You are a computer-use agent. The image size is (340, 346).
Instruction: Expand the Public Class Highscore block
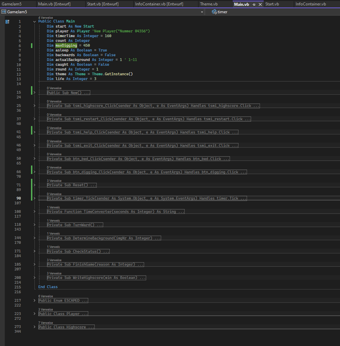click(34, 327)
